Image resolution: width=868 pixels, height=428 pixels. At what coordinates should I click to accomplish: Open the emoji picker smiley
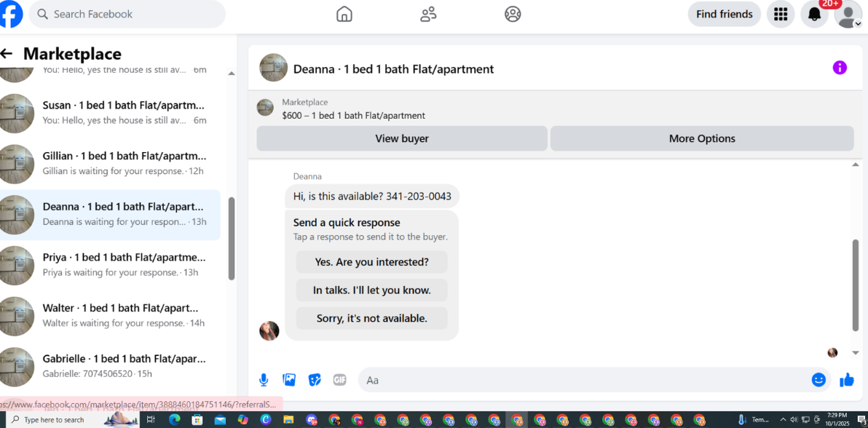click(818, 380)
